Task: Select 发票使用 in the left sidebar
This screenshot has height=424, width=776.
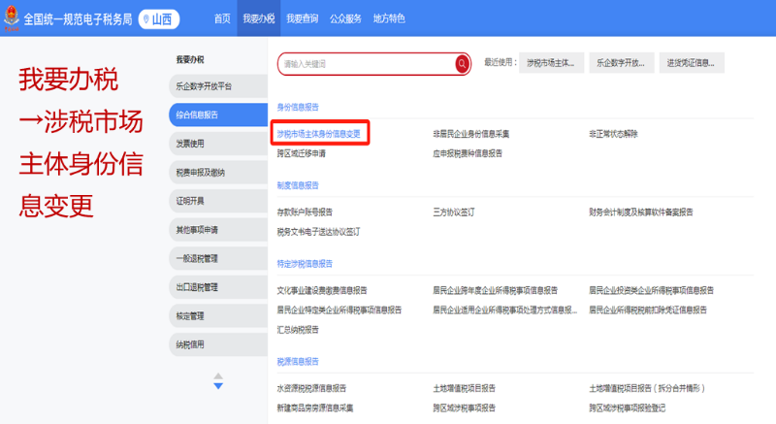Action: pos(191,144)
